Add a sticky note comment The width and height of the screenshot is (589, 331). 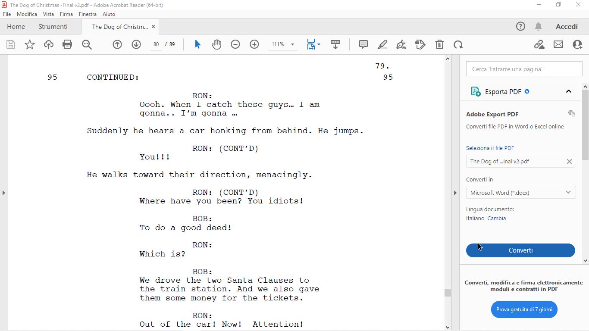pos(363,44)
